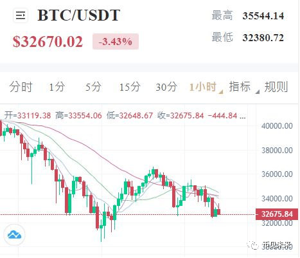
Task: Click the BTC/USDT pair title
Action: pyautogui.click(x=78, y=15)
